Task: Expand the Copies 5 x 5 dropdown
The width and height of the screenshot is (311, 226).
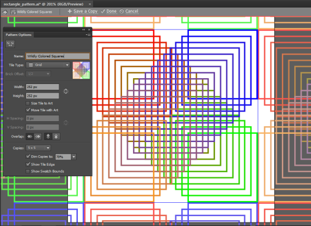Action: tap(38, 148)
